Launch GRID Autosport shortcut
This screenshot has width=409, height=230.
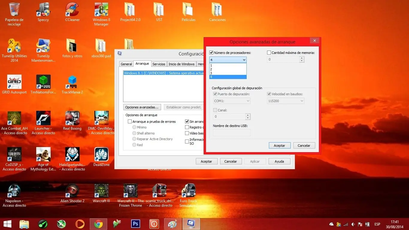pyautogui.click(x=14, y=84)
